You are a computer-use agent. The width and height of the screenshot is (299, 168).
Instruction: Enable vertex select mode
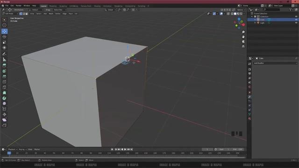click(x=21, y=14)
